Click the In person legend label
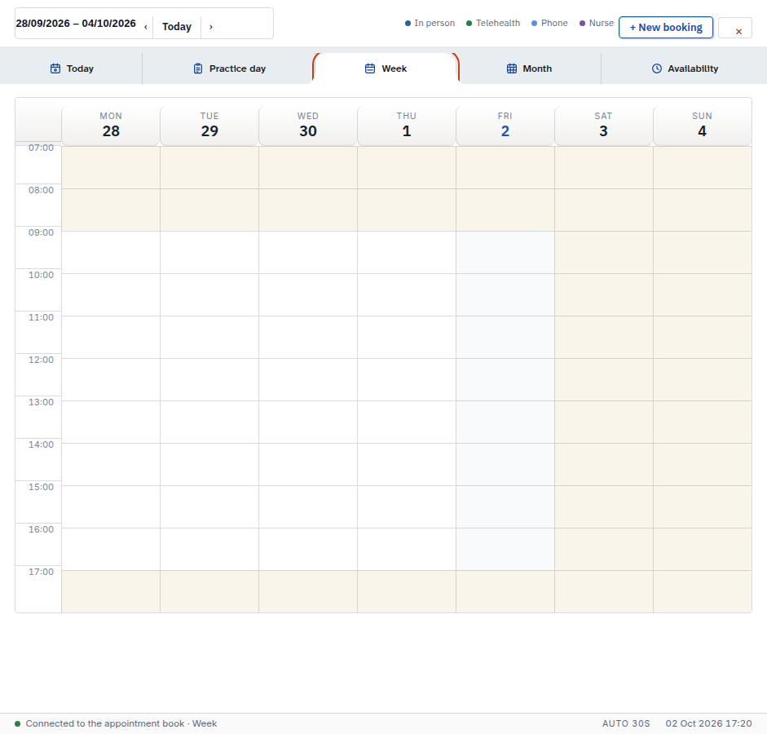The image size is (767, 734). coord(434,23)
